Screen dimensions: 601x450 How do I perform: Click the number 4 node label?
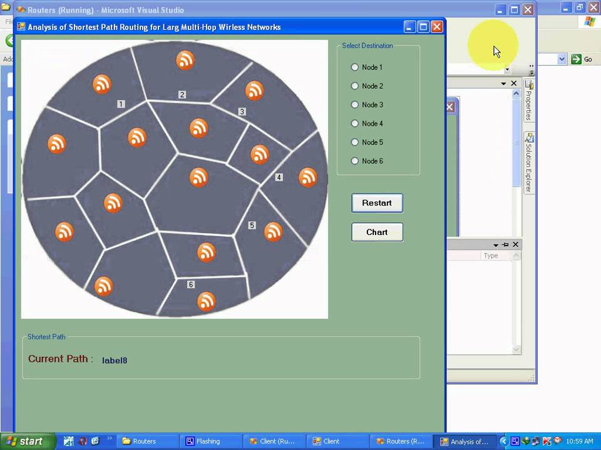pyautogui.click(x=279, y=177)
